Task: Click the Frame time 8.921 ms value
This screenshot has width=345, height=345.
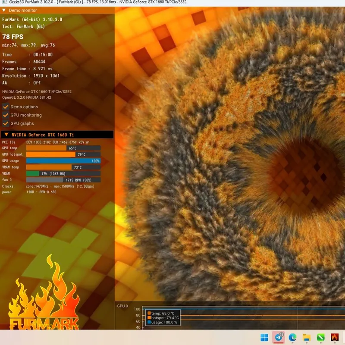Action: [43, 69]
